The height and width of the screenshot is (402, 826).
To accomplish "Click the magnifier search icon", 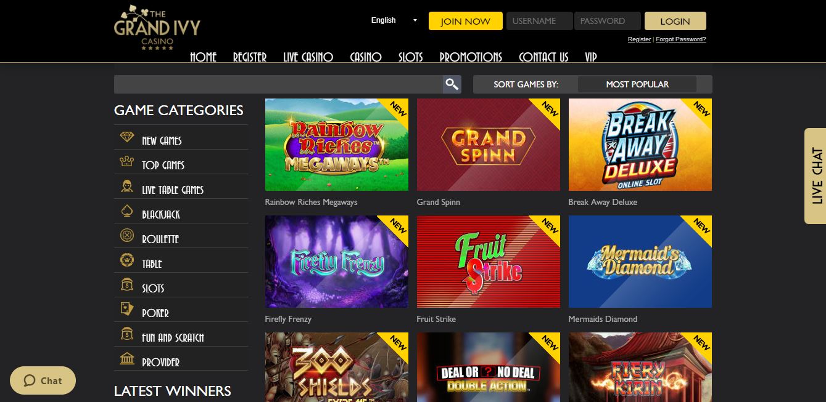I will click(x=452, y=84).
